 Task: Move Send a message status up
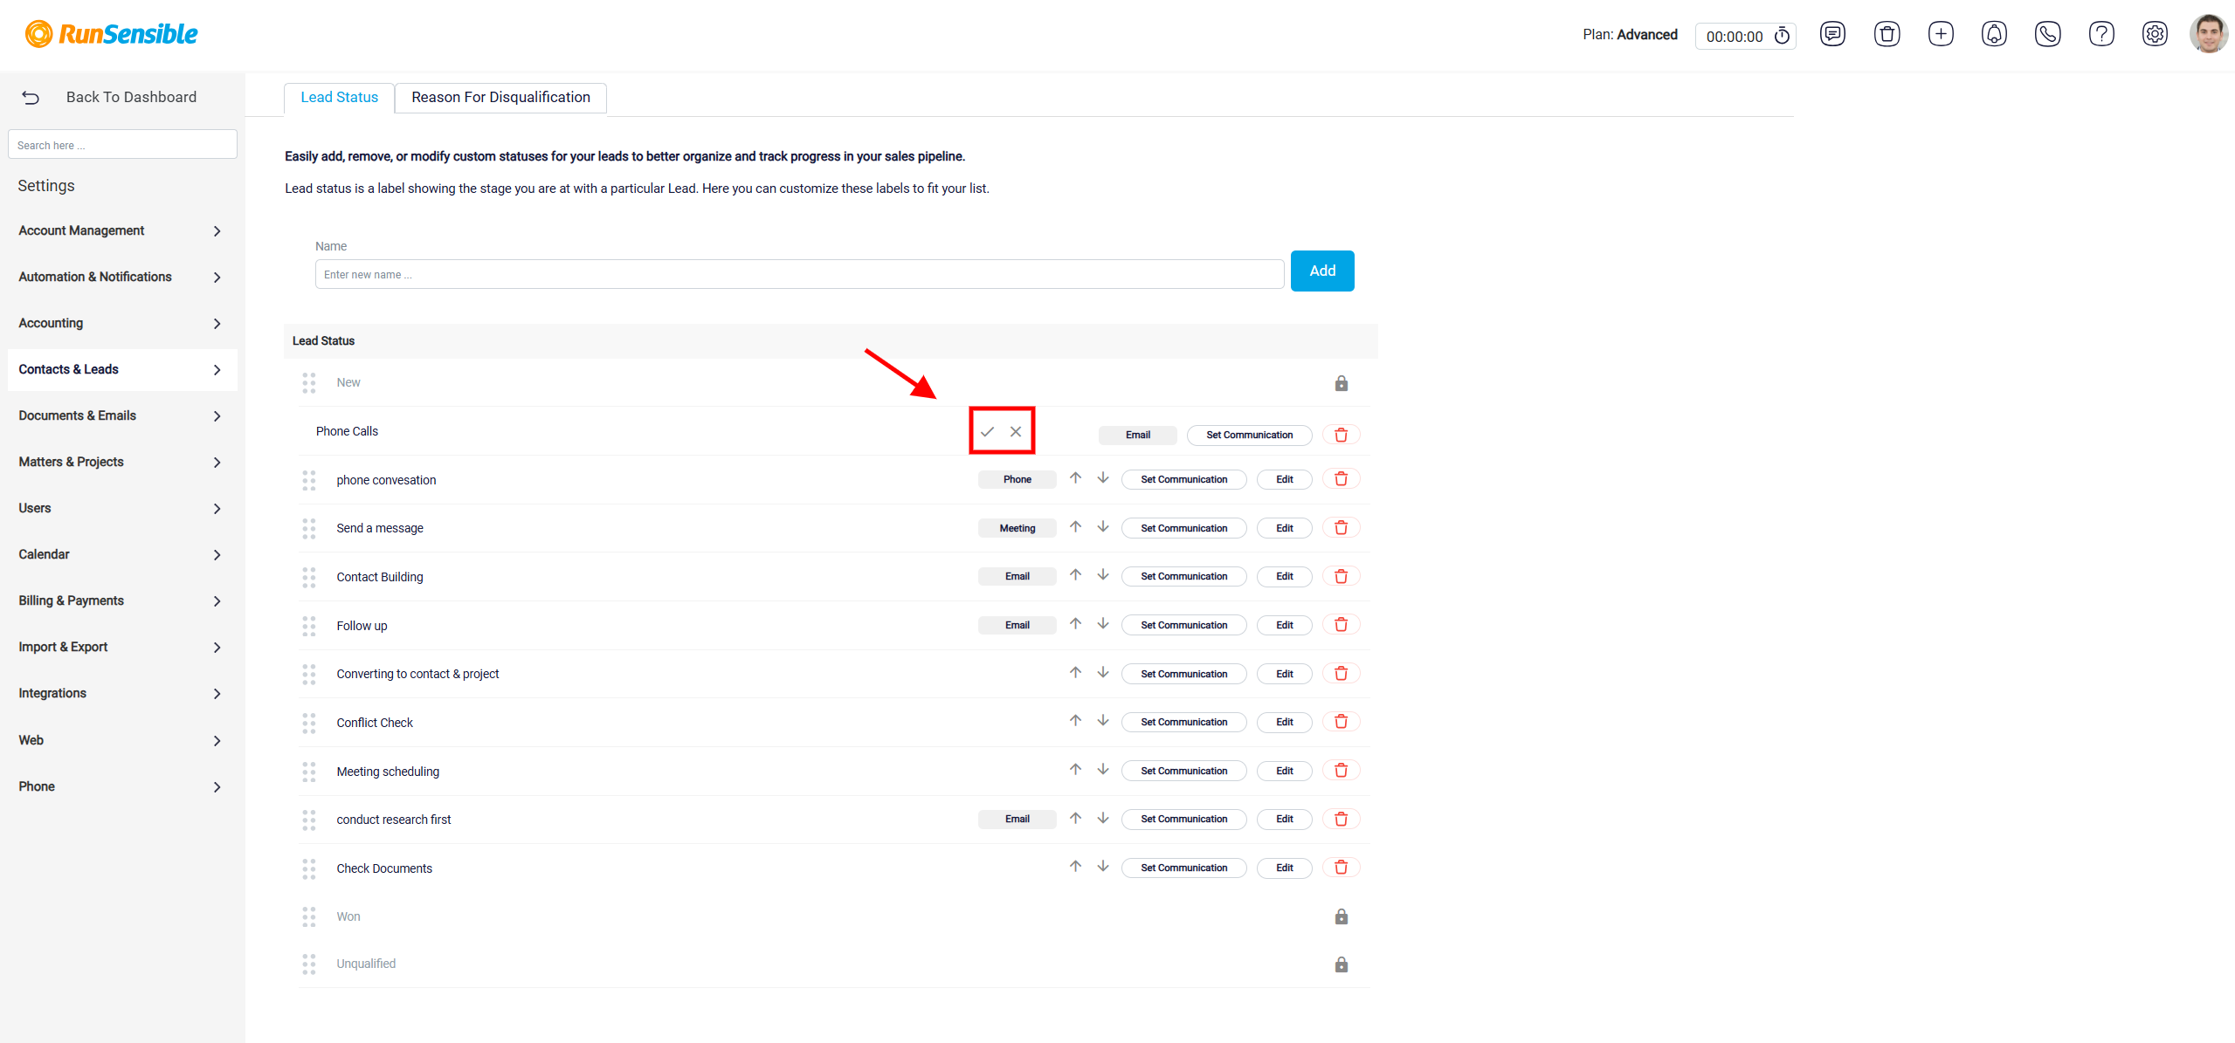(x=1075, y=527)
